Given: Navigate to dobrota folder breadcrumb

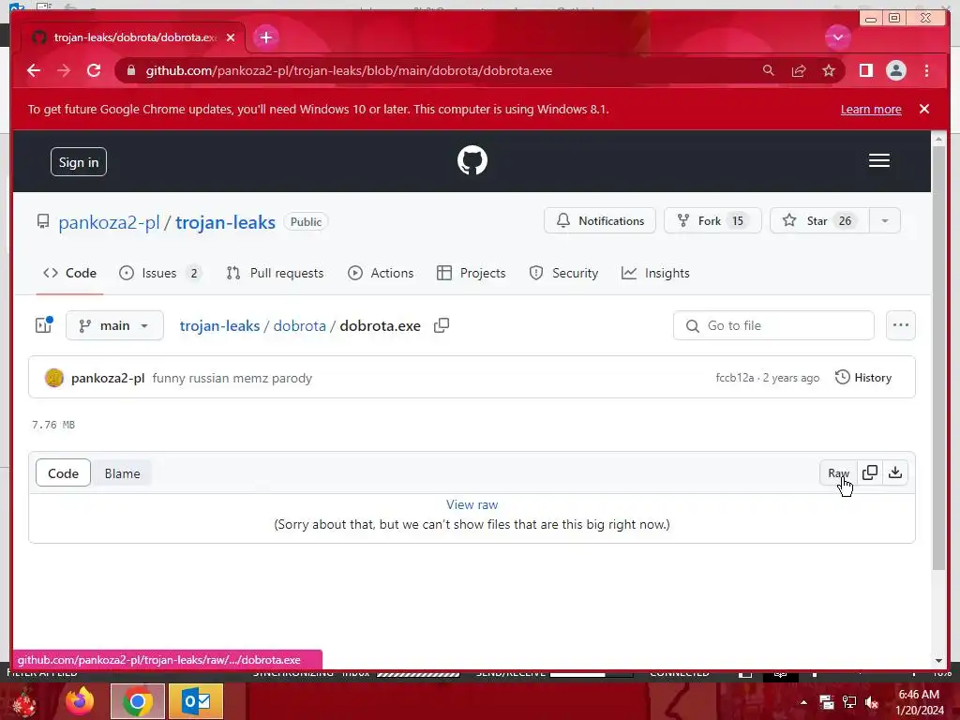Looking at the screenshot, I should [299, 325].
